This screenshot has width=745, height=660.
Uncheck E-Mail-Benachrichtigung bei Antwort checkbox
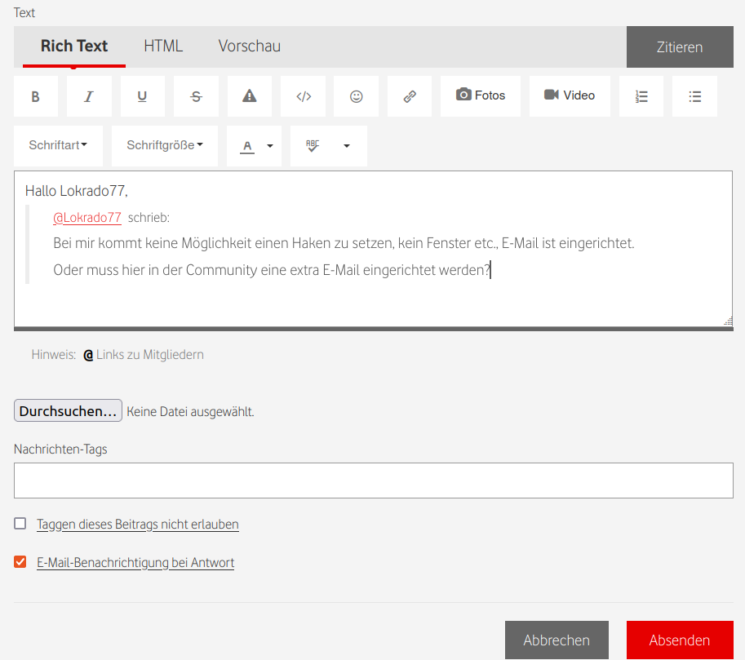pos(20,562)
